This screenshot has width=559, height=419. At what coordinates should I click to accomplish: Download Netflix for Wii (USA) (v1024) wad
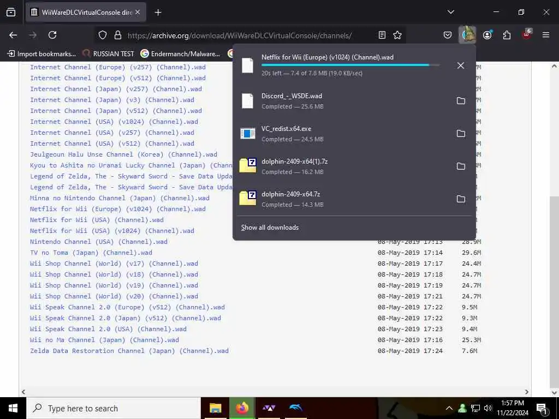click(112, 231)
